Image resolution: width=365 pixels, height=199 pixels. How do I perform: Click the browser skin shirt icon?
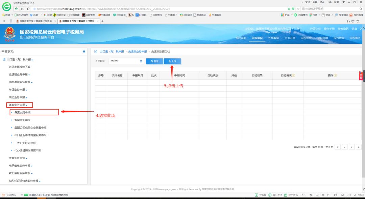click(343, 2)
